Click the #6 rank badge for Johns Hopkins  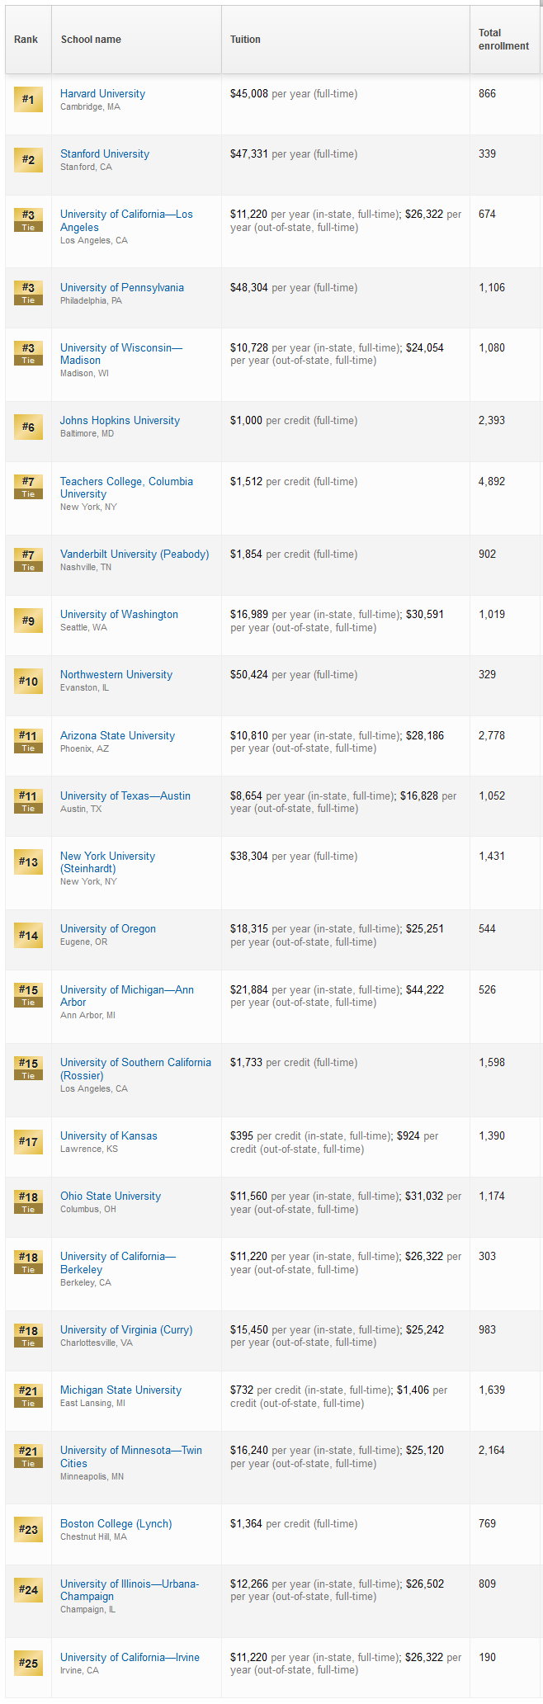28,427
